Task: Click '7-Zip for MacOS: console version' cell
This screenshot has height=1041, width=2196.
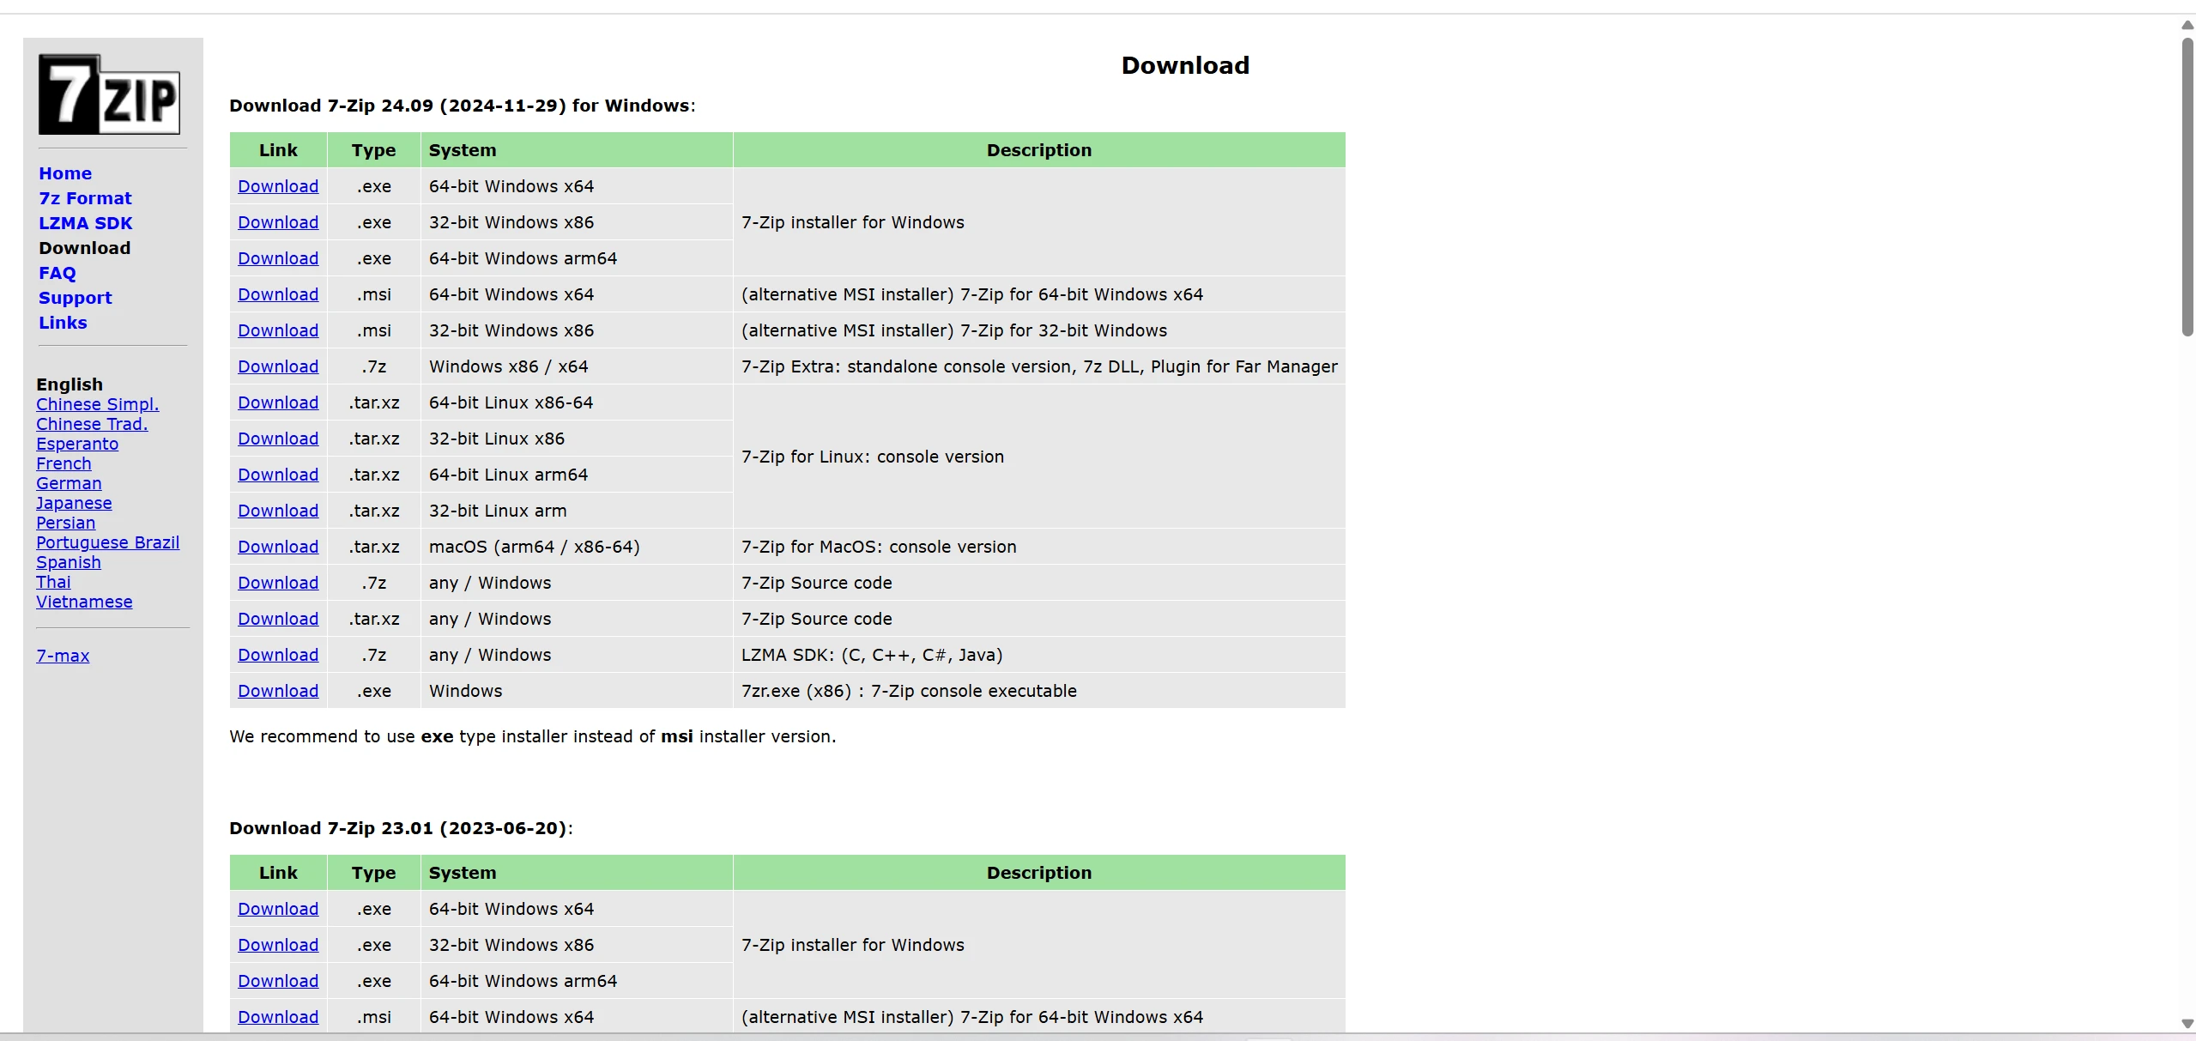Action: tap(1039, 547)
